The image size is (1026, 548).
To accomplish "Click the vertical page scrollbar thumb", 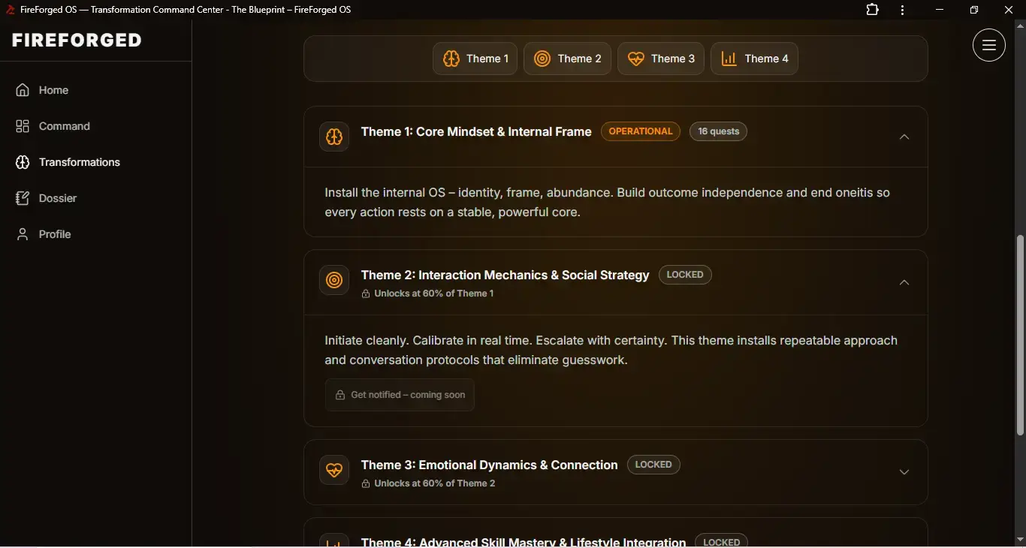I will [1020, 334].
